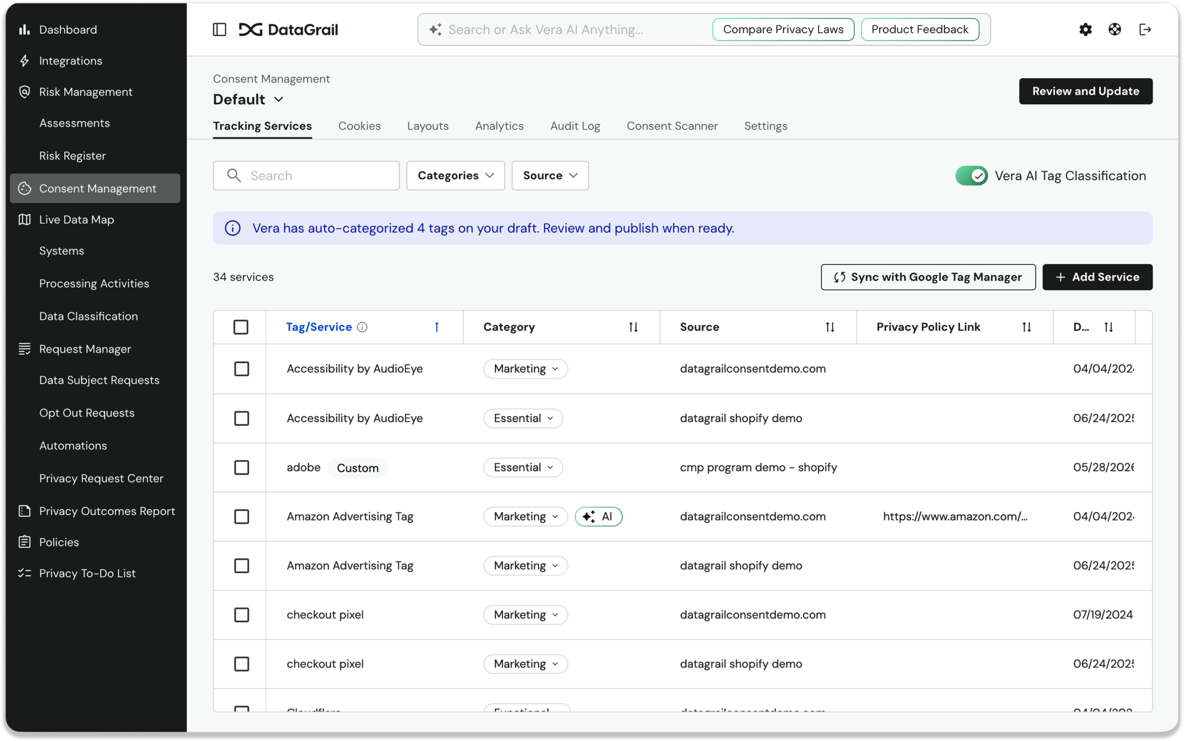This screenshot has width=1184, height=741.
Task: Check Amazon Advertising Tag datagrailconsentdemo.com row
Action: pos(241,516)
